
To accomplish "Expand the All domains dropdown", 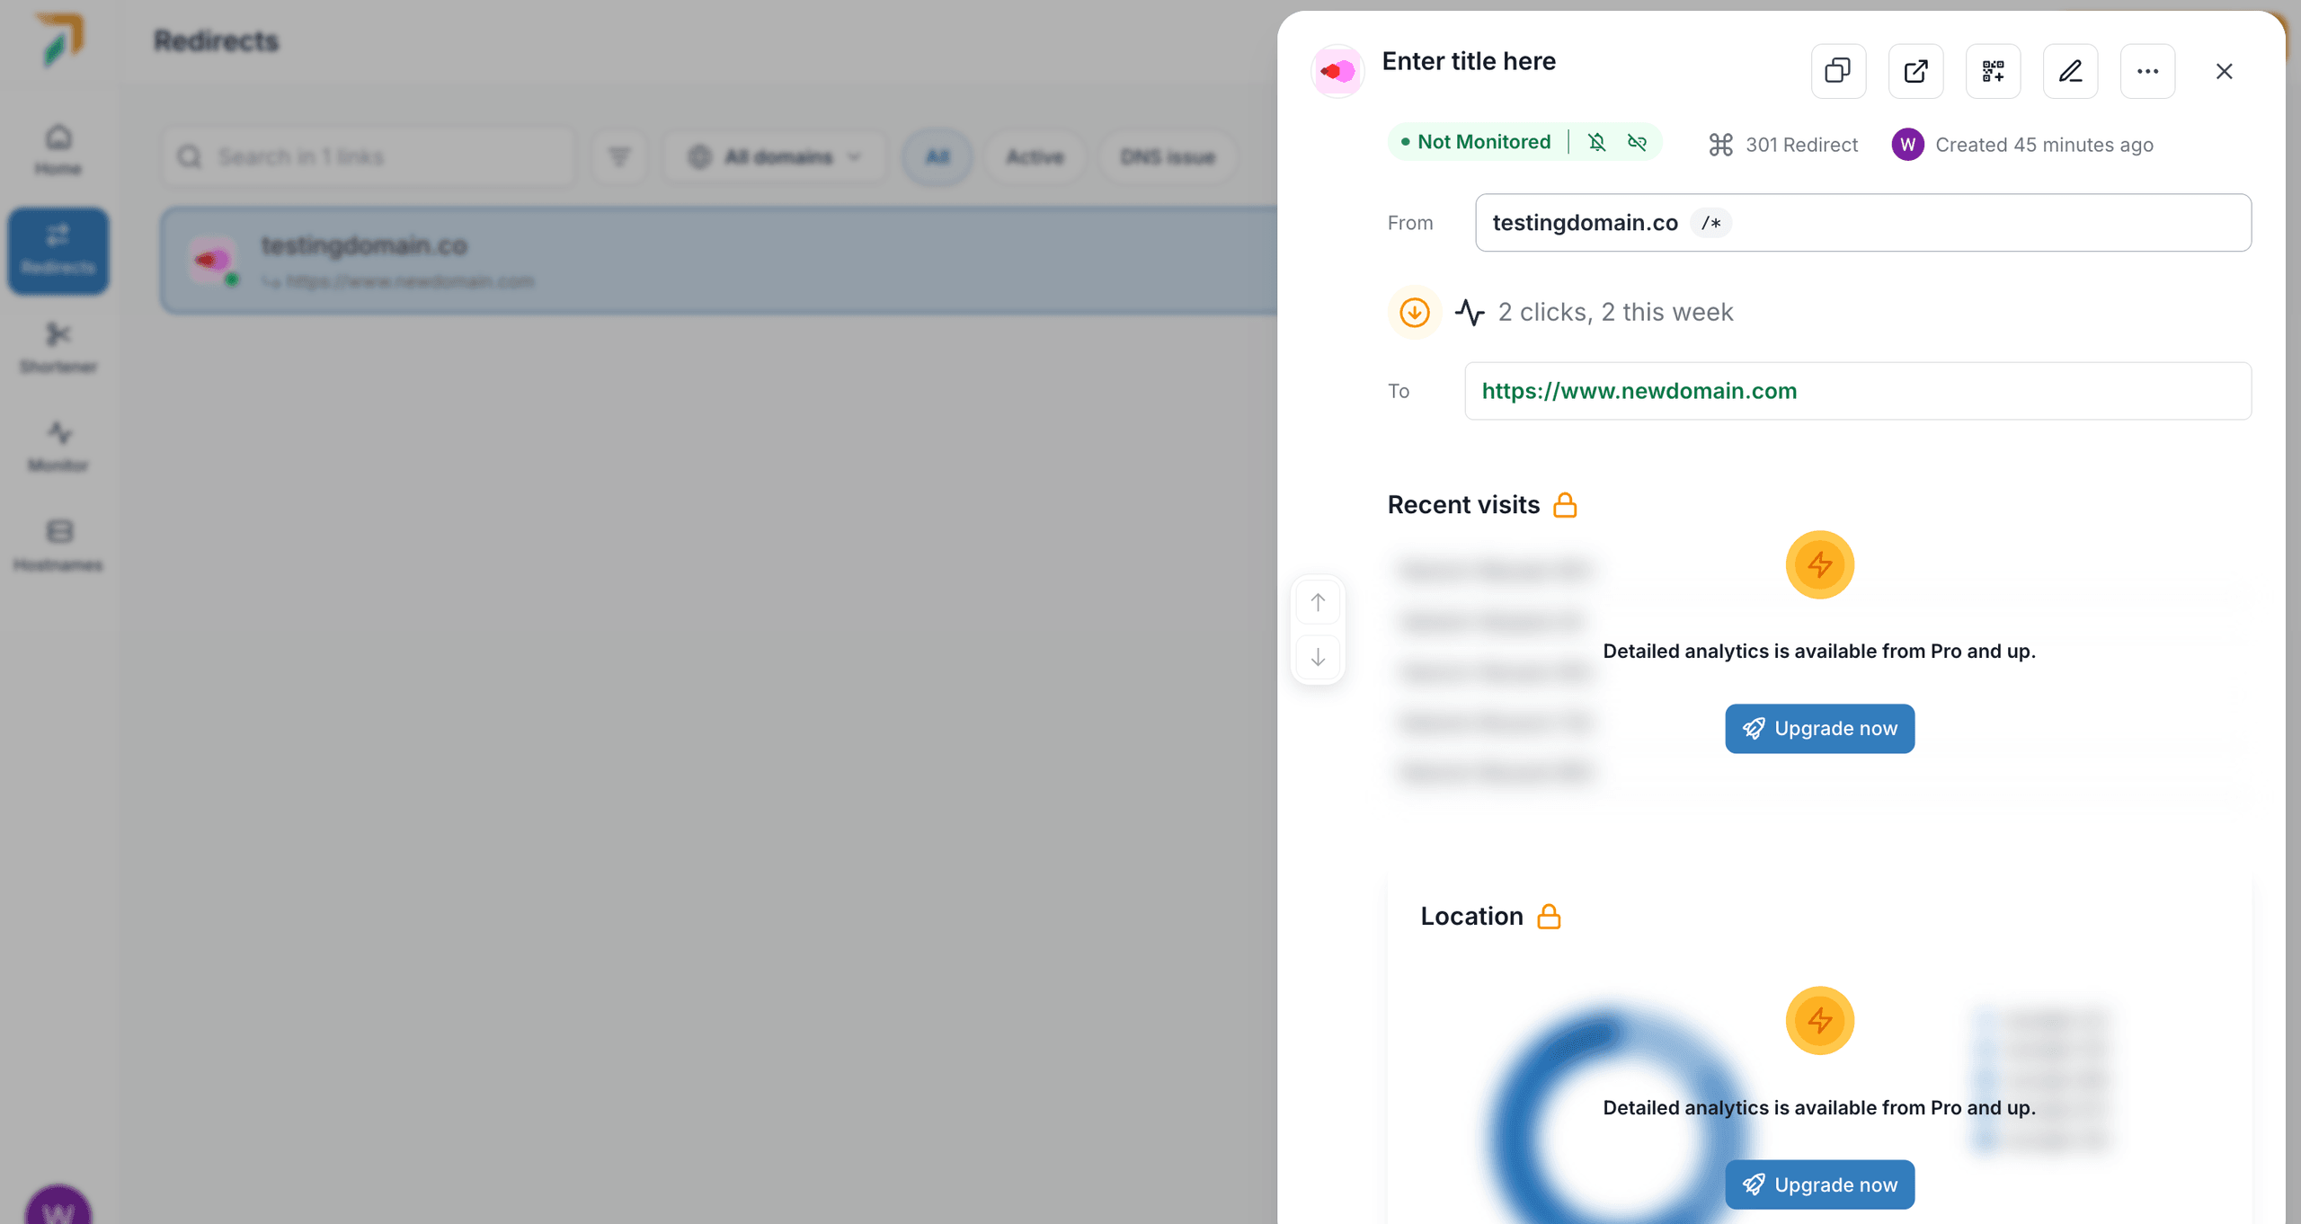I will [x=775, y=157].
